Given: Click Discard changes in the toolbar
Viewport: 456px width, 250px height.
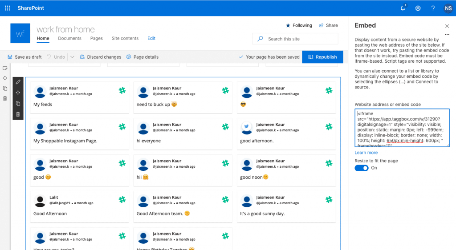Looking at the screenshot, I should coord(100,57).
